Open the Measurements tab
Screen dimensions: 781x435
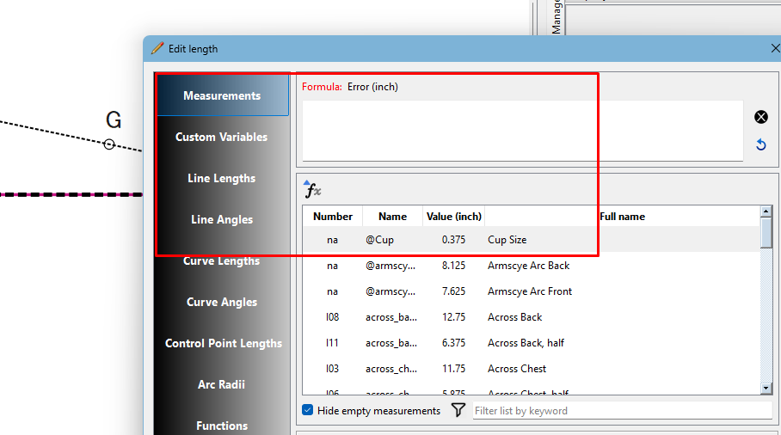pos(222,95)
